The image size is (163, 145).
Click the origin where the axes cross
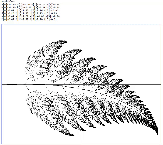(81, 84)
